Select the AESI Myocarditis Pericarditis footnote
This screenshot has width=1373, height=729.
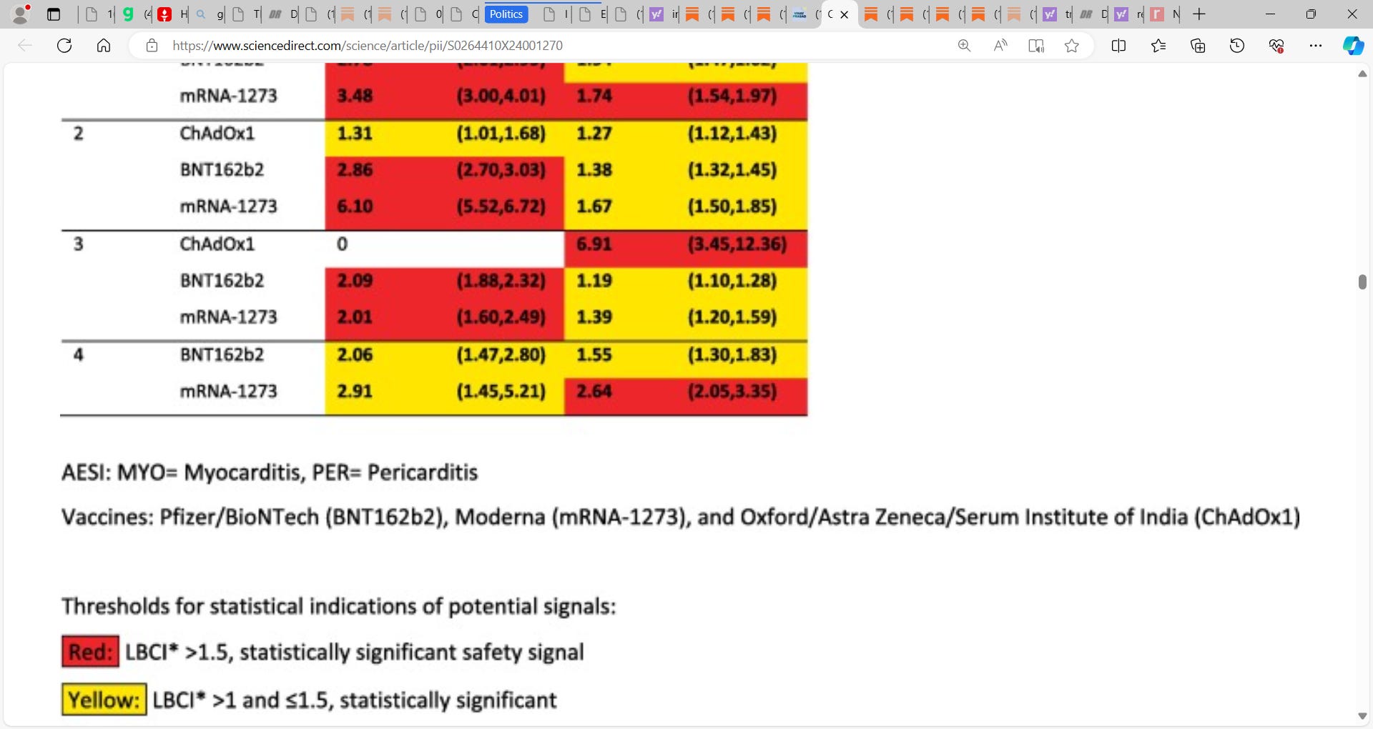pos(270,472)
